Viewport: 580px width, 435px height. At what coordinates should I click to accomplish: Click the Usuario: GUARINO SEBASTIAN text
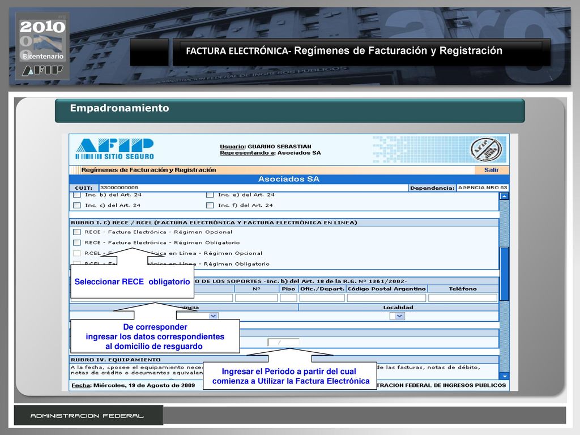(x=266, y=147)
